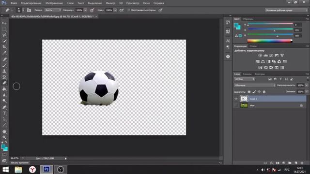Viewport: 310px width, 174px height.
Task: Toggle lock position icon
Action: click(x=259, y=92)
